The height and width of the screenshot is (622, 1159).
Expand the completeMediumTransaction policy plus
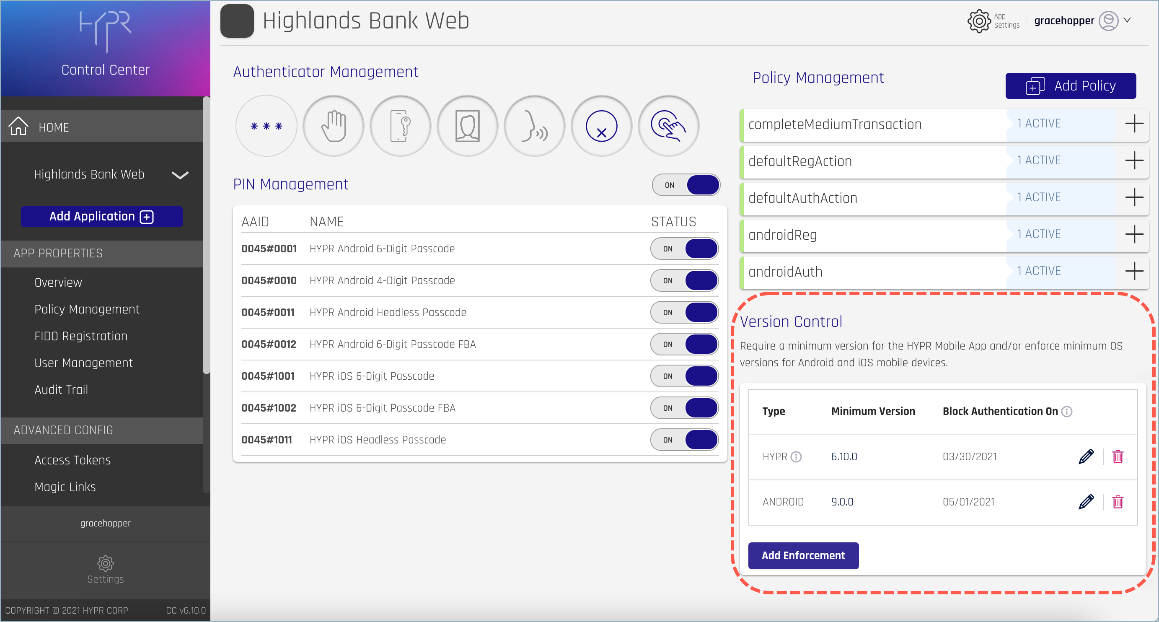[1134, 124]
